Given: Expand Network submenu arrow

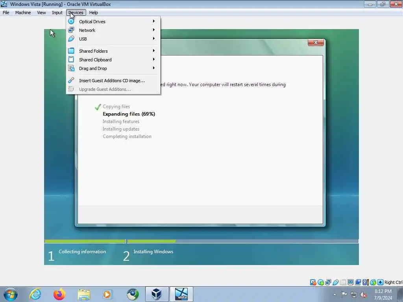Looking at the screenshot, I should click(x=154, y=30).
